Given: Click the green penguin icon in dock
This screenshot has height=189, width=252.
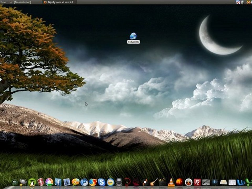Looking at the screenshot, I should tap(32, 182).
